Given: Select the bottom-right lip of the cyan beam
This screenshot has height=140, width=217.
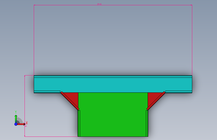Looking at the screenshot, I should point(179,92).
